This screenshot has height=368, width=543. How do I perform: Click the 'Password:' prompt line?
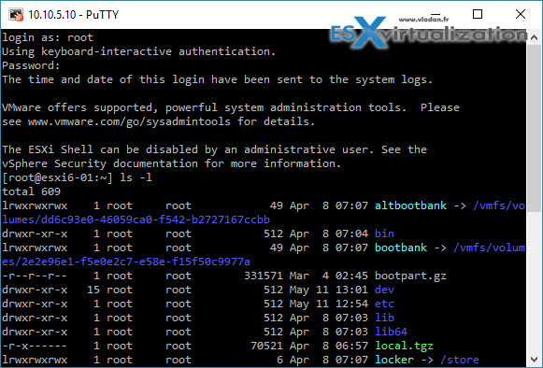[31, 65]
